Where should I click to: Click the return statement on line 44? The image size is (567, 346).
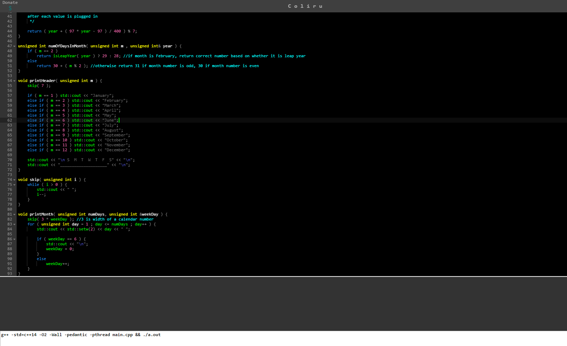click(x=82, y=31)
